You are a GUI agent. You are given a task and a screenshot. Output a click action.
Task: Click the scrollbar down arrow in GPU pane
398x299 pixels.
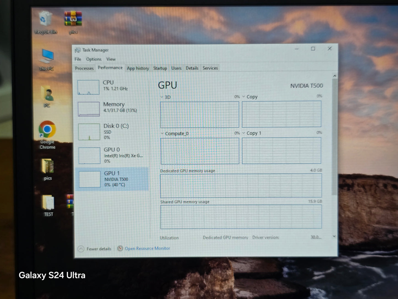coord(334,236)
